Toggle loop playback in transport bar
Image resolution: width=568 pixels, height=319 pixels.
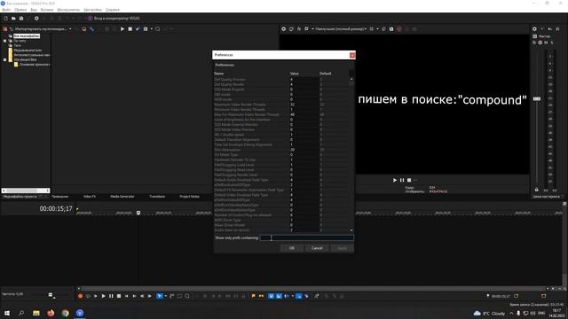(x=88, y=296)
